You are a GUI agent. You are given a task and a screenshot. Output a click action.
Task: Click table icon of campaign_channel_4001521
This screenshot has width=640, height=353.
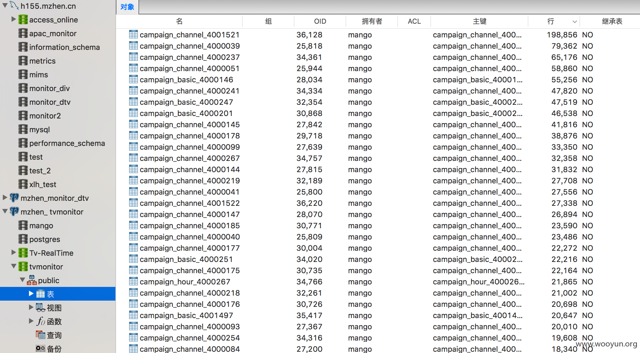133,34
